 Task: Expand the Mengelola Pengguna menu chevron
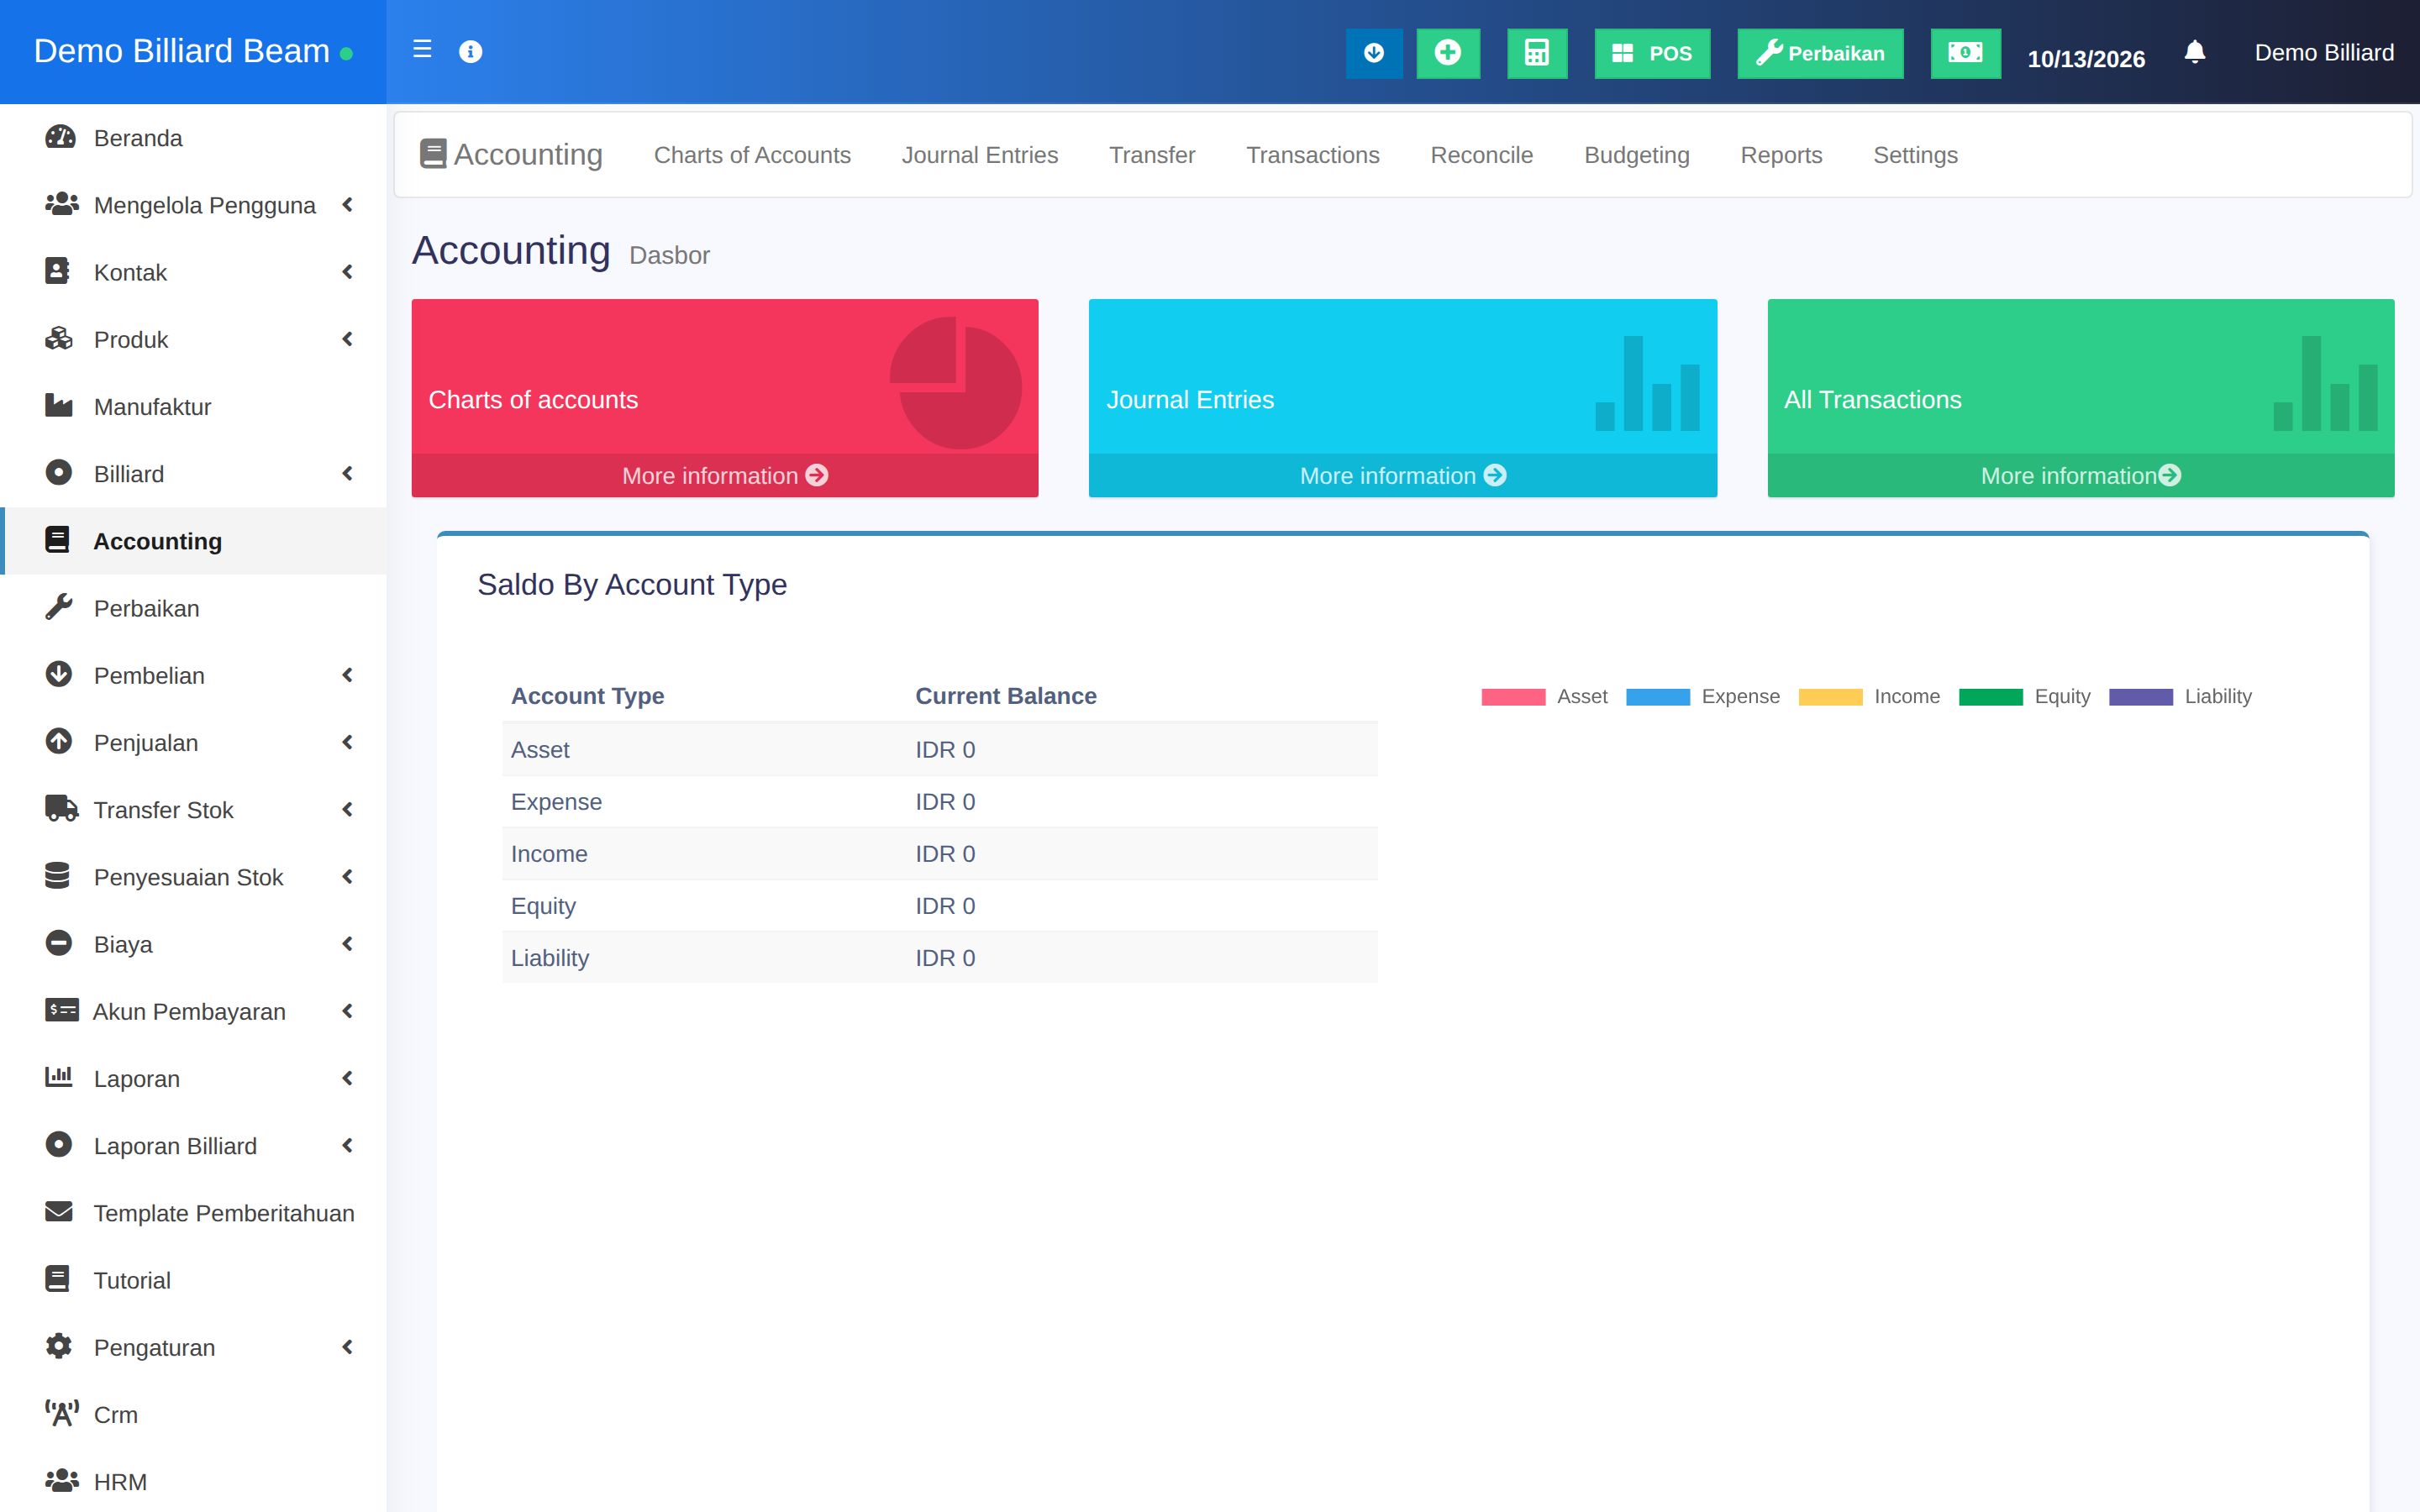347,205
